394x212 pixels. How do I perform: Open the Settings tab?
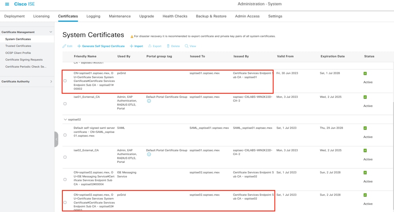[x=275, y=16]
